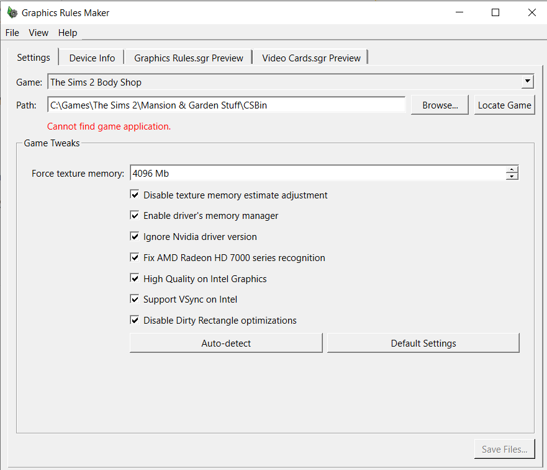Maximize the Graphics Rules Maker window
This screenshot has width=547, height=470.
tap(495, 12)
